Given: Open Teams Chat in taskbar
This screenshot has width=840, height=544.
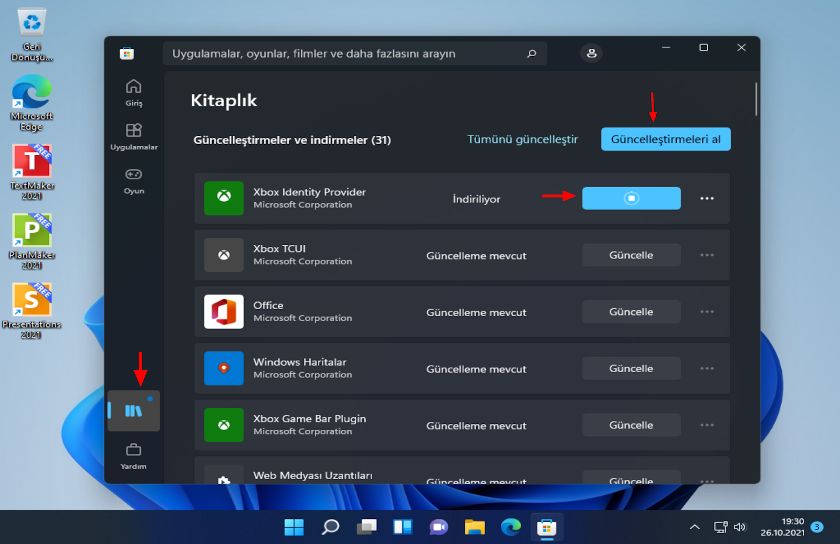Looking at the screenshot, I should tap(439, 527).
